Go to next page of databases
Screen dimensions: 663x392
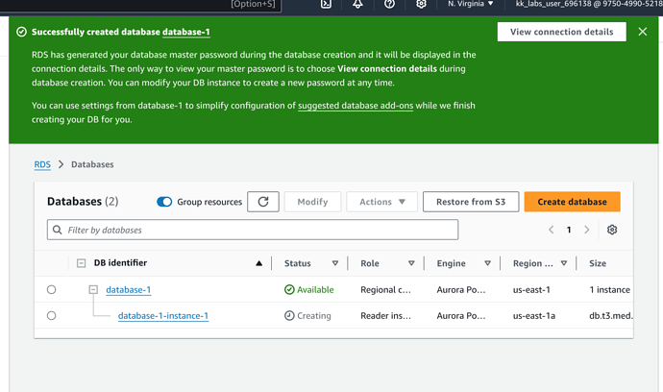(x=587, y=231)
